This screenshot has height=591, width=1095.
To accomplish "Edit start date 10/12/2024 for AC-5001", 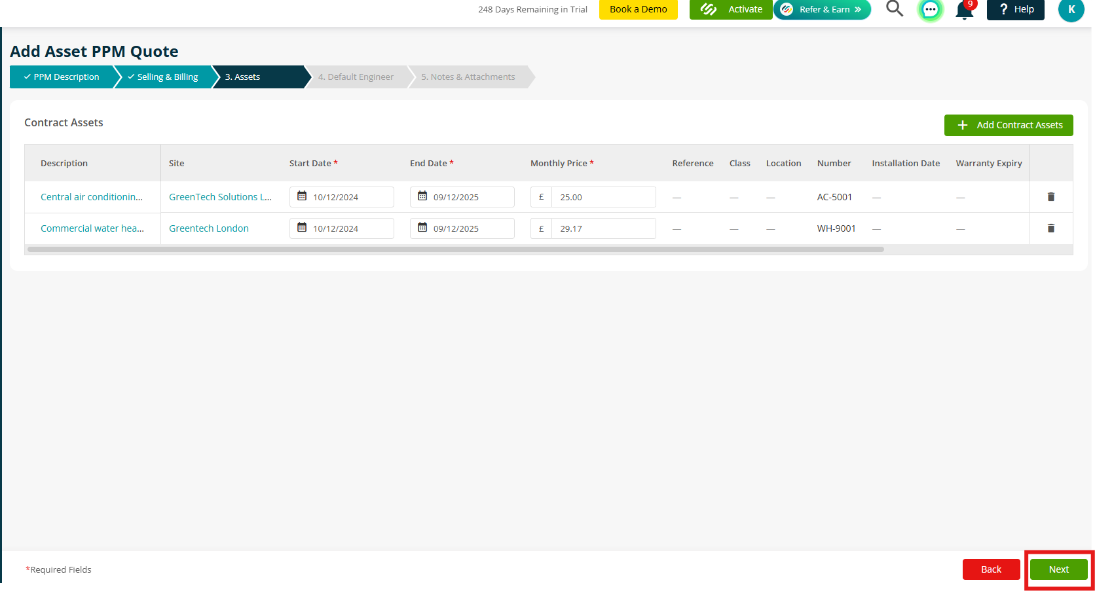I will click(342, 197).
